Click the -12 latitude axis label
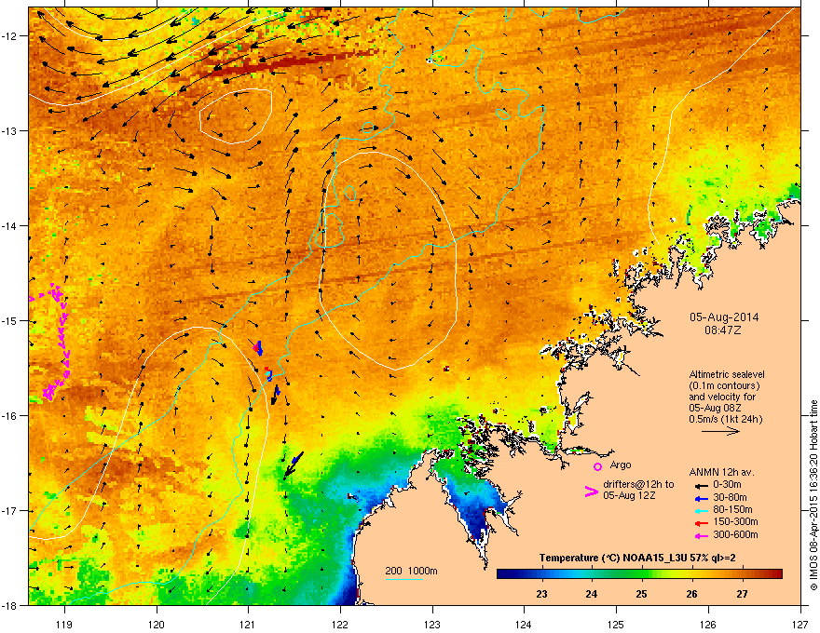The image size is (820, 633). tap(10, 35)
